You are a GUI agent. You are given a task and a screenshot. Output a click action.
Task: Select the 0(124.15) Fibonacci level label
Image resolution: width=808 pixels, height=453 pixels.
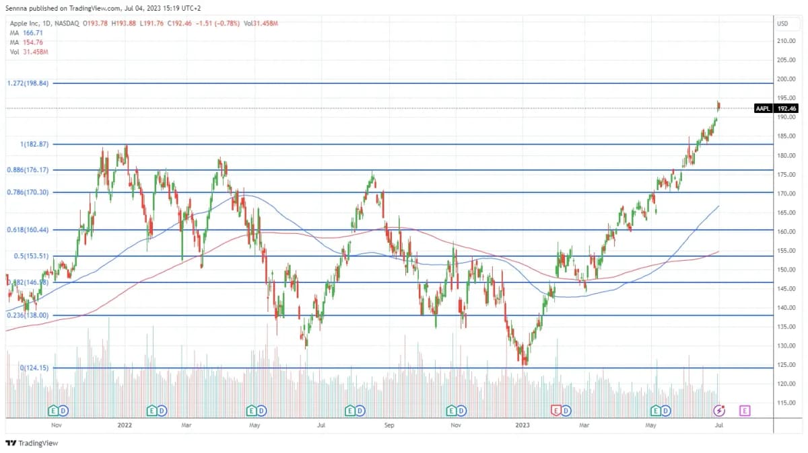point(34,368)
